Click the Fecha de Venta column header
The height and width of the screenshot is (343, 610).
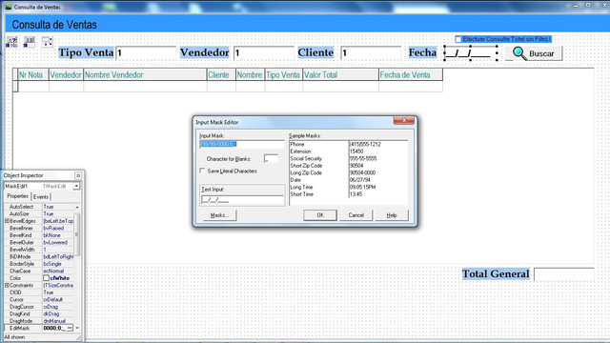411,74
